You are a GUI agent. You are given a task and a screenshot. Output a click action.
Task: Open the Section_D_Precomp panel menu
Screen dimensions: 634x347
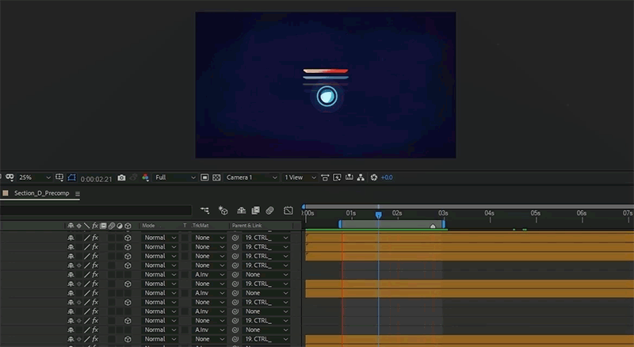click(x=77, y=194)
